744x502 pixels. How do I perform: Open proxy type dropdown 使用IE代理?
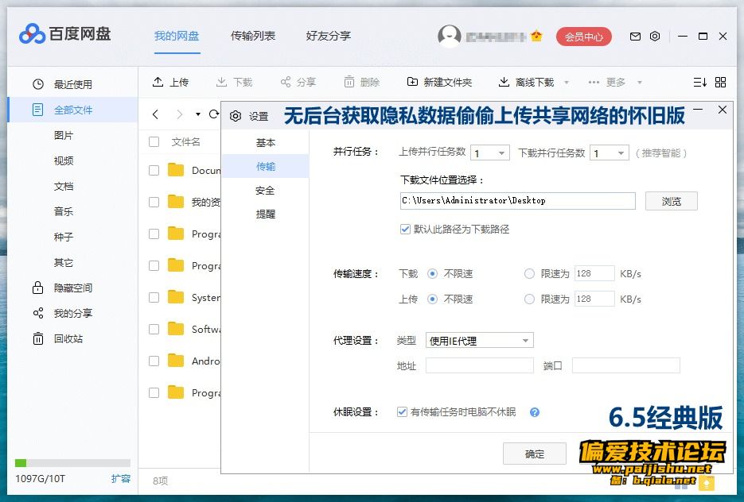[x=479, y=341]
